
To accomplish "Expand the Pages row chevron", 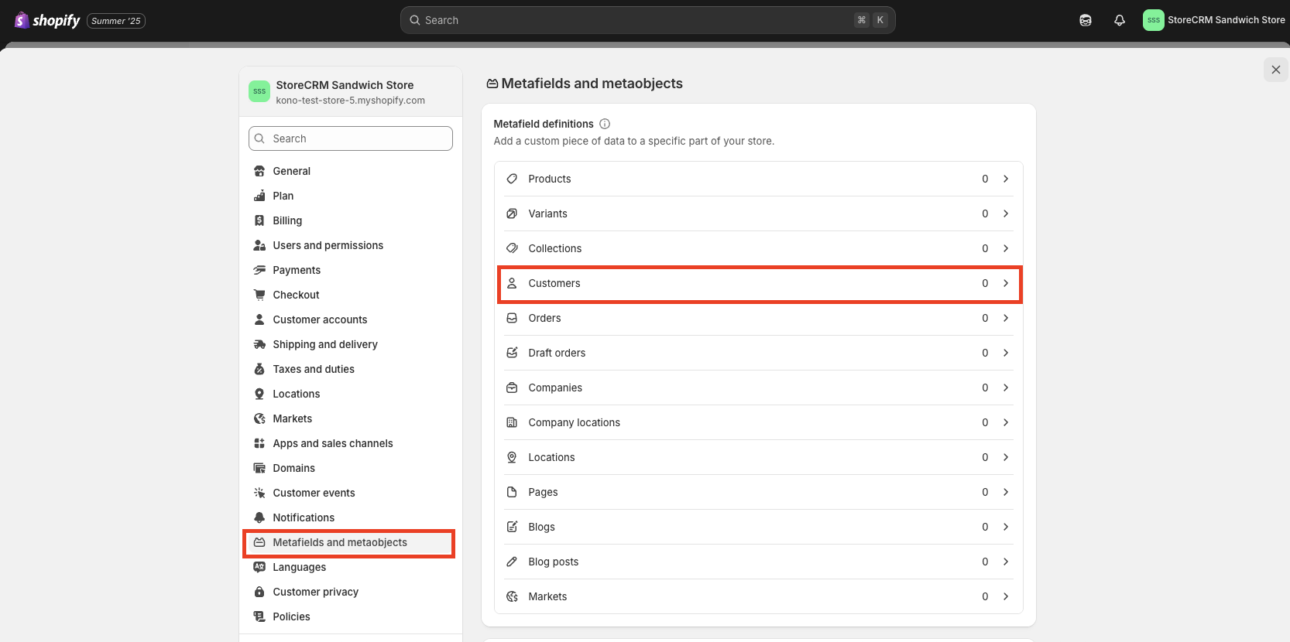I will [x=1006, y=492].
